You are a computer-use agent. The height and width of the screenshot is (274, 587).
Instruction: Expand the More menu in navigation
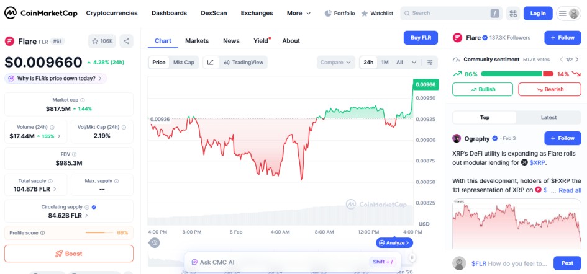299,13
